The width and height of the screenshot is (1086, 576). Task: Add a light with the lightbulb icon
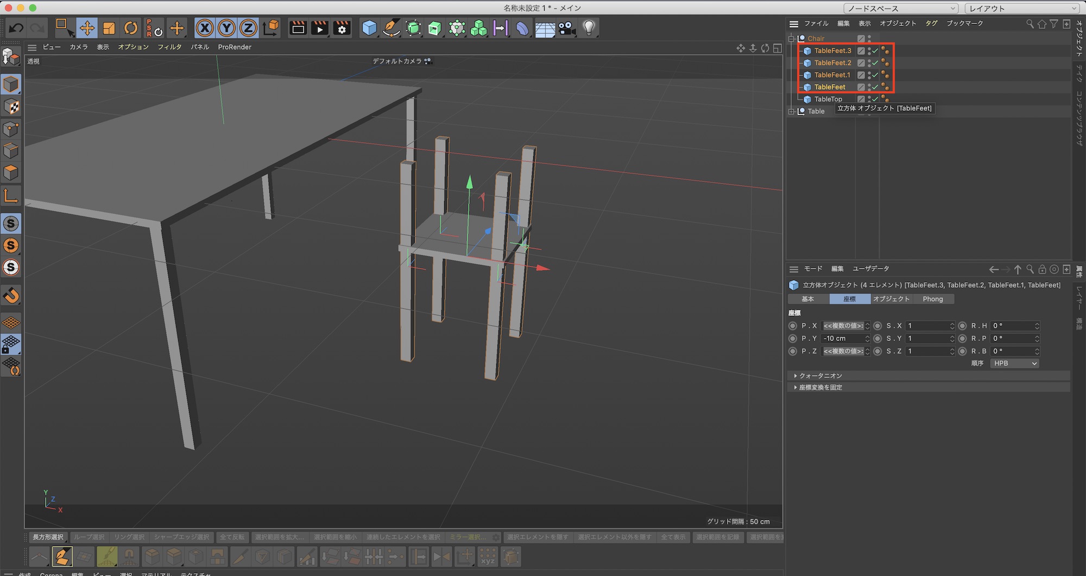[x=589, y=28]
